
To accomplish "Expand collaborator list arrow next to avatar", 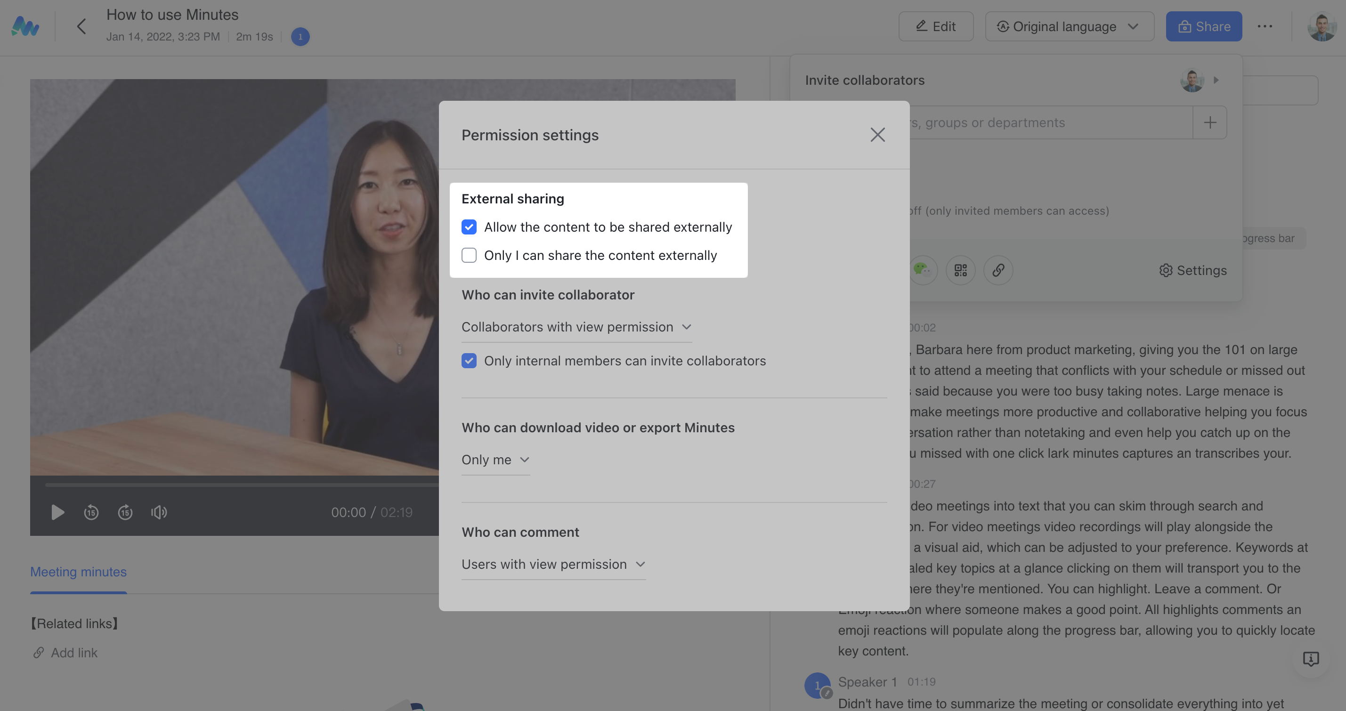I will tap(1216, 80).
